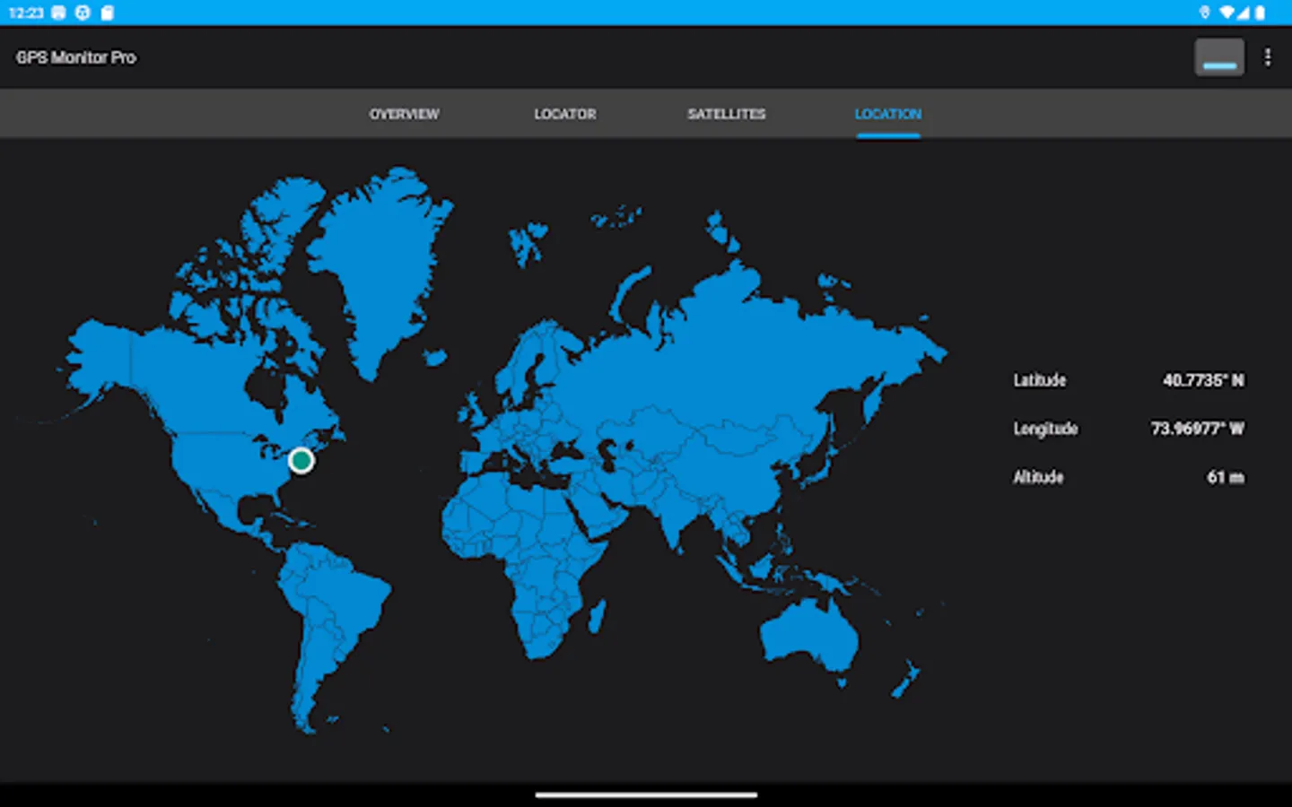Tap the SD card notification icon

[107, 13]
